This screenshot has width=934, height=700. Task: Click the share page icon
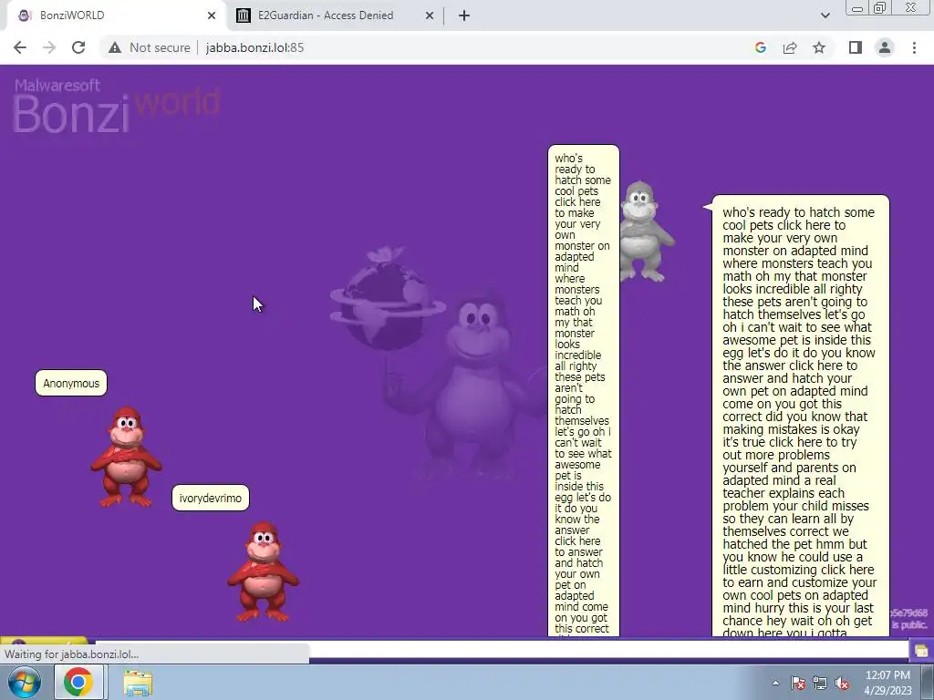(790, 47)
